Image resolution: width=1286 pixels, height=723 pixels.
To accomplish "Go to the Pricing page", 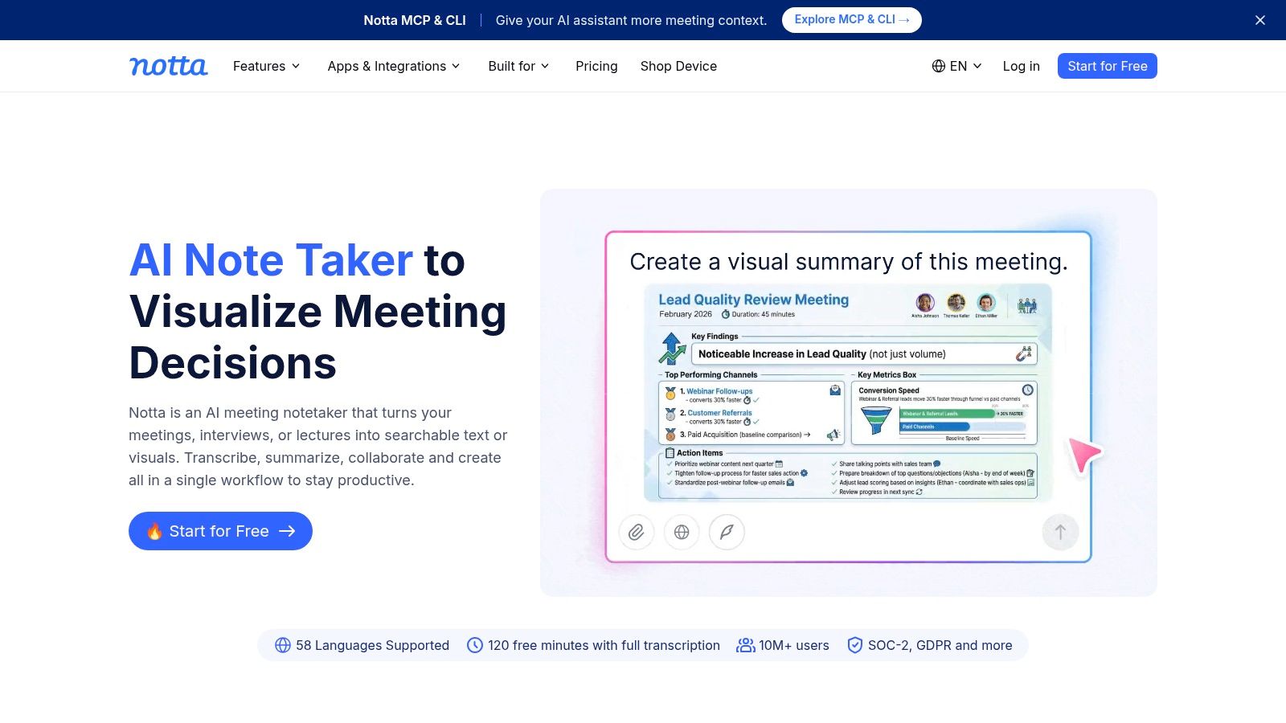I will (x=596, y=66).
